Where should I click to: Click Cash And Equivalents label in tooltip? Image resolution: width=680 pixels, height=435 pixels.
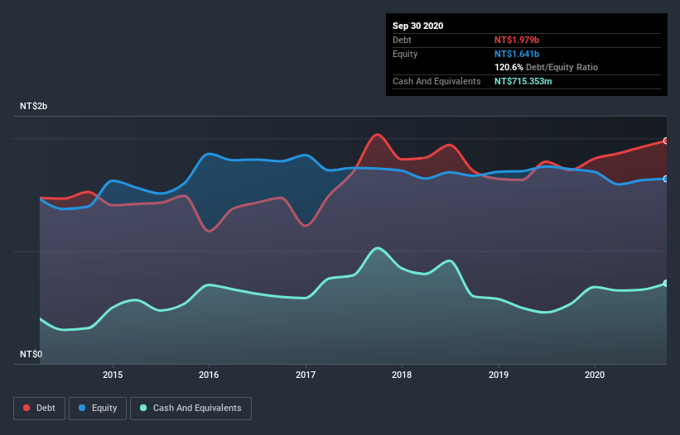pos(436,81)
